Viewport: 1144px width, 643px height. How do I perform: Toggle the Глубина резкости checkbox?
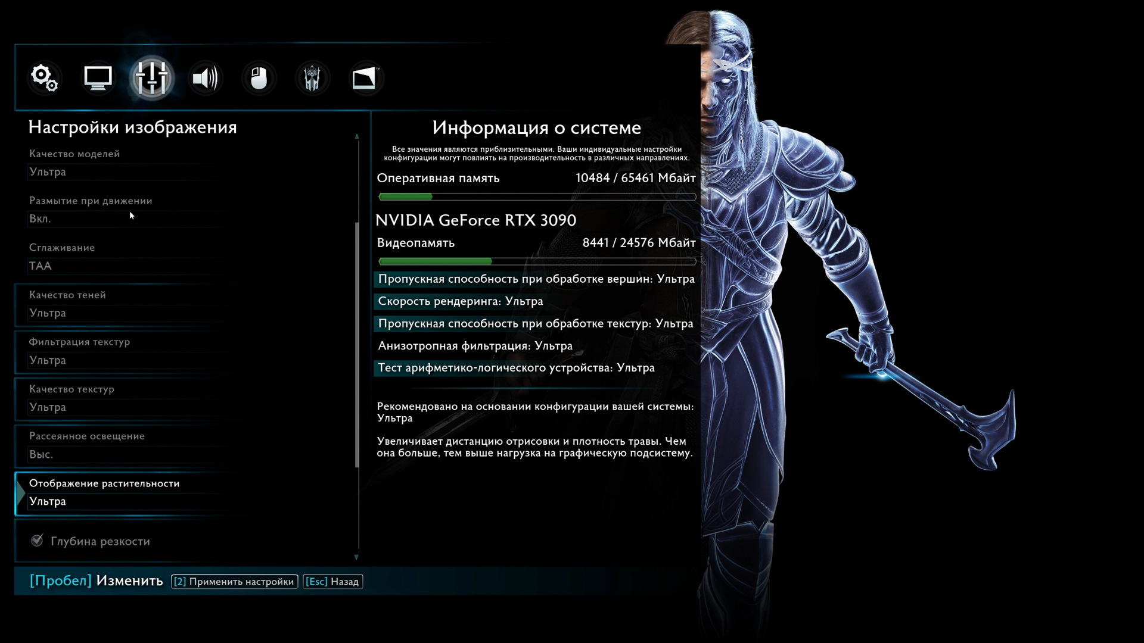click(37, 541)
